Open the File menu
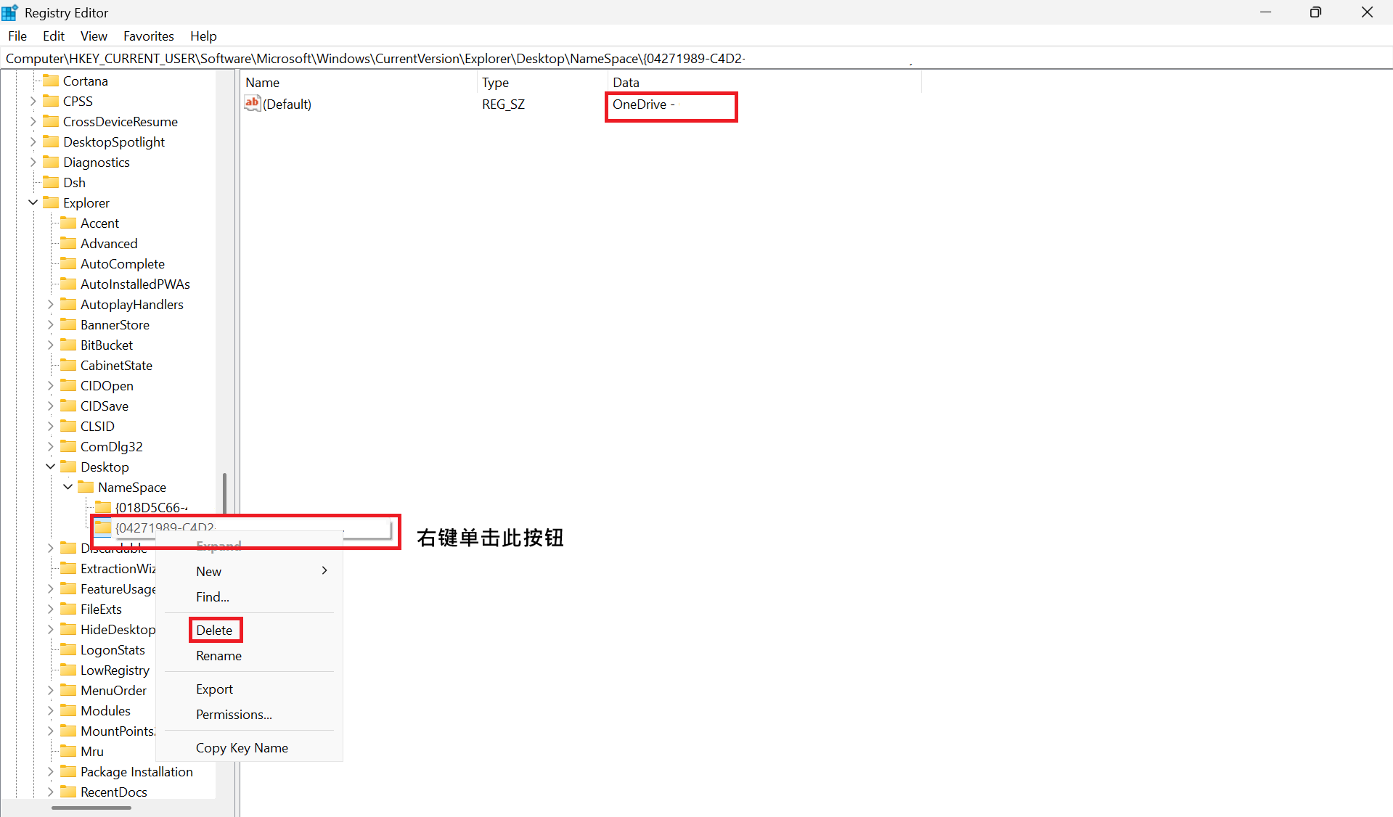The height and width of the screenshot is (817, 1393). [17, 36]
